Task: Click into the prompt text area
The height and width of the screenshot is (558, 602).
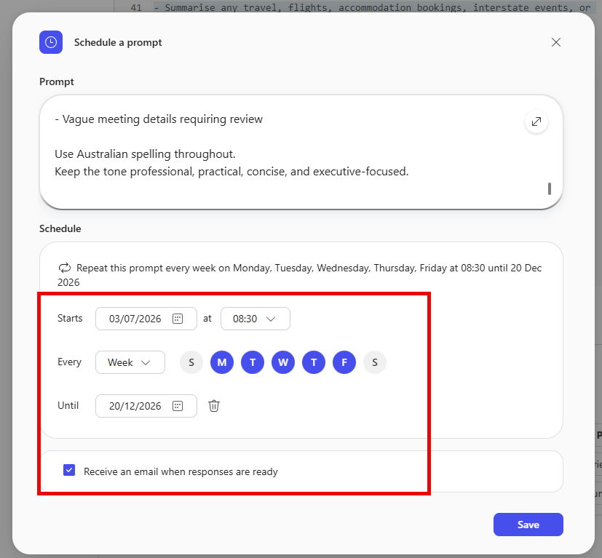Action: (301, 152)
